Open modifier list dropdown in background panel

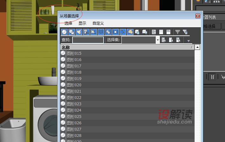(x=214, y=17)
